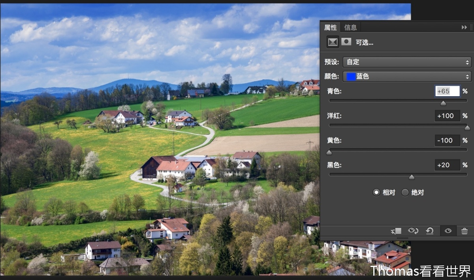Viewport: 474px width, 280px height.
Task: Click the 青色 label
Action: pyautogui.click(x=334, y=91)
